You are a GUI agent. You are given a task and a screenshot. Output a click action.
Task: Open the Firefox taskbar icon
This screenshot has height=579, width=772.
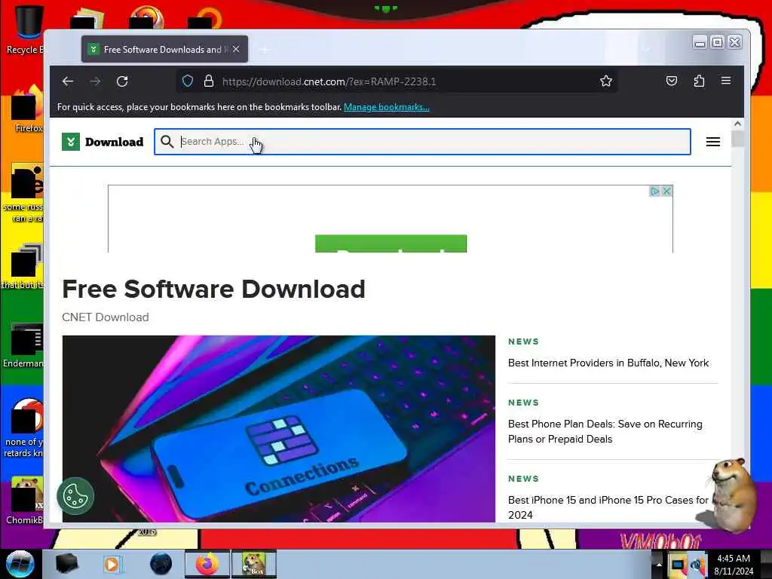point(207,564)
